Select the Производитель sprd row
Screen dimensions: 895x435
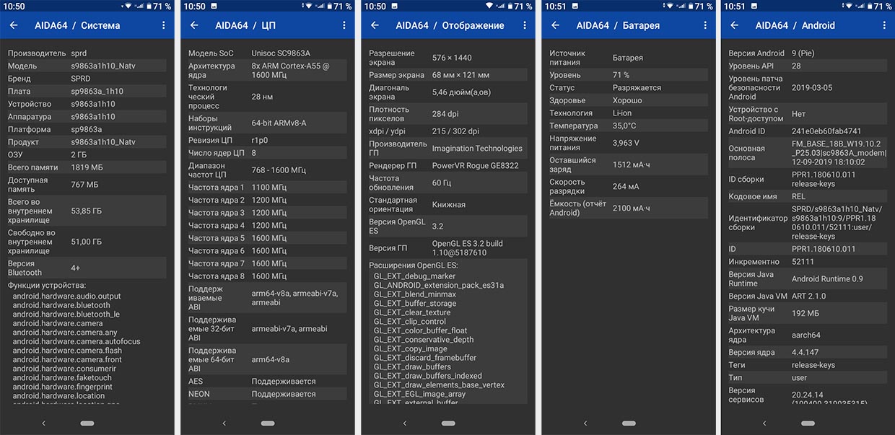pyautogui.click(x=87, y=53)
